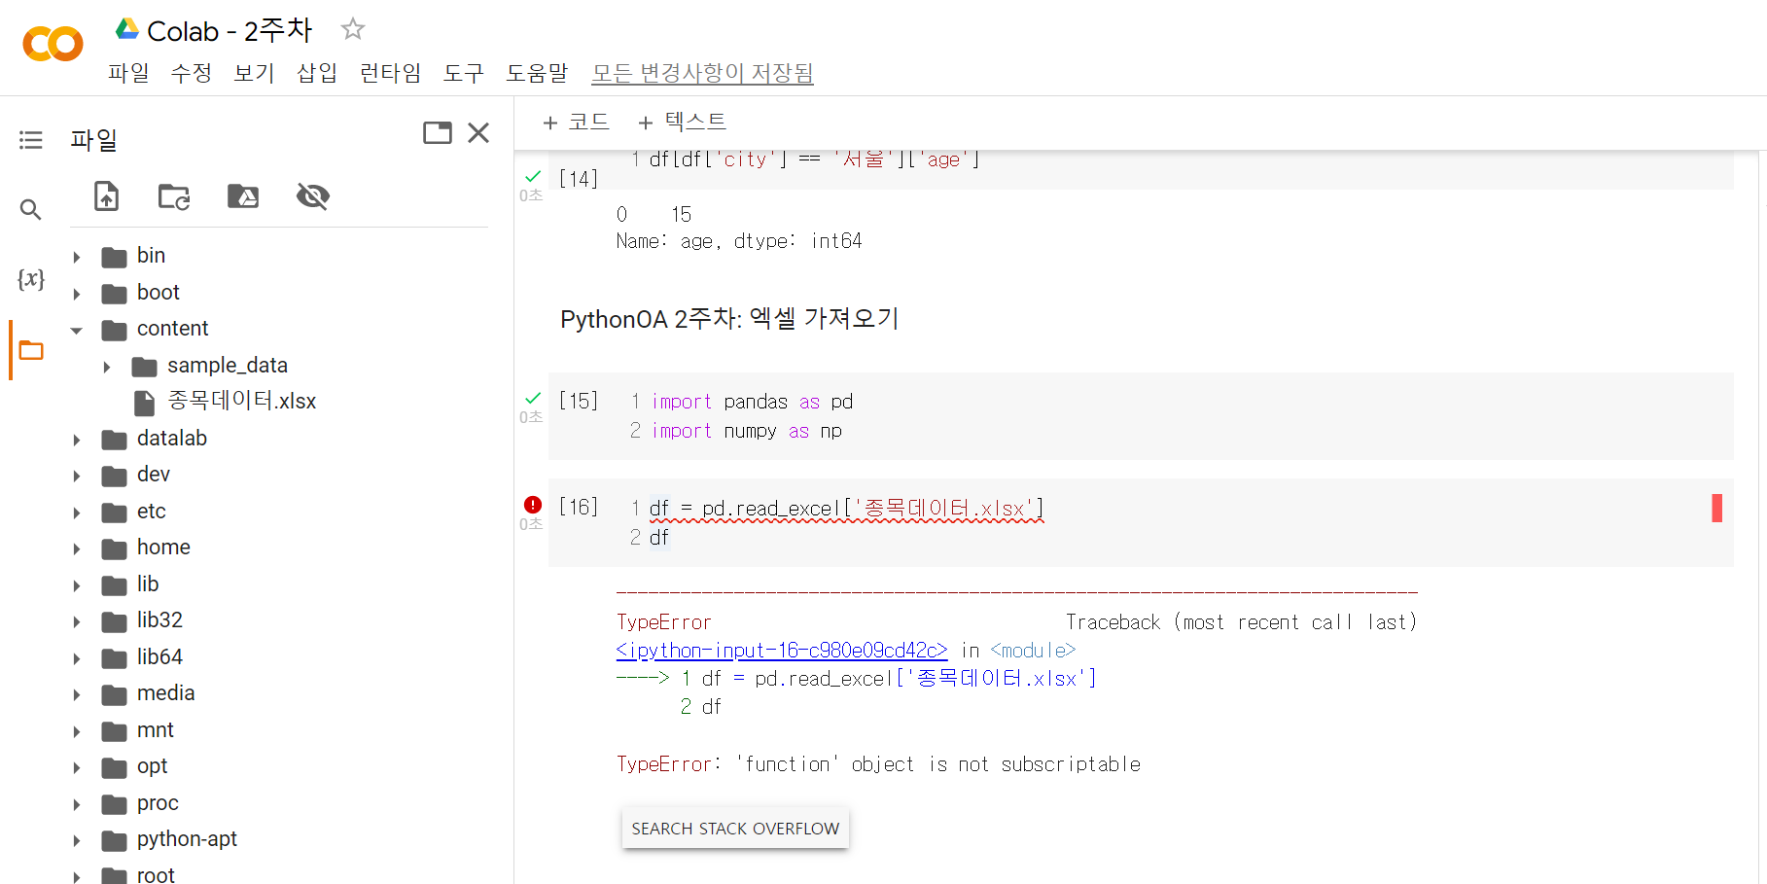The width and height of the screenshot is (1767, 884).
Task: Open the ipython-input-16 traceback link
Action: tap(782, 650)
